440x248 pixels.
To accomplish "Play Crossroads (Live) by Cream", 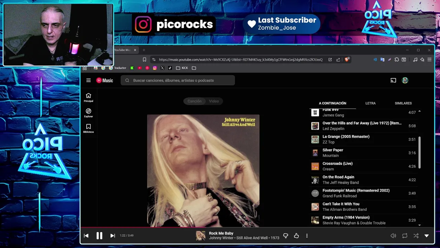I will point(364,166).
